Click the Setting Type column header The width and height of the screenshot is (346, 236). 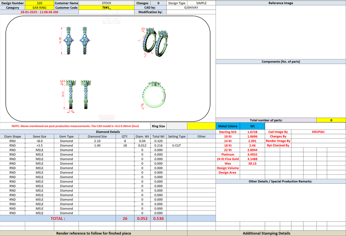[177, 137]
